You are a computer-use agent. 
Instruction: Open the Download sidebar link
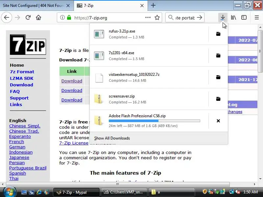(21, 85)
